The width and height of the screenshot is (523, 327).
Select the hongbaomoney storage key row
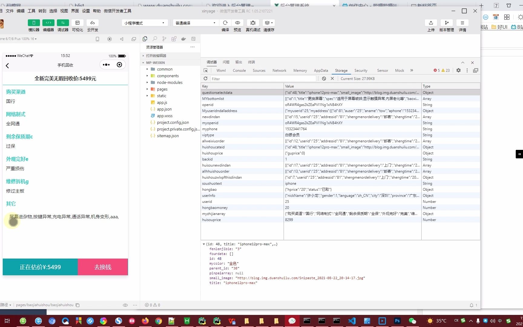click(x=340, y=208)
